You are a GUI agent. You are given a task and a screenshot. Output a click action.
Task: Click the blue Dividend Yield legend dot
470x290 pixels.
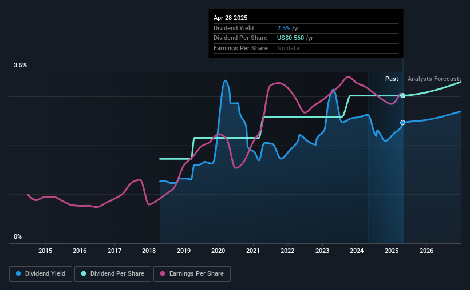click(x=18, y=273)
